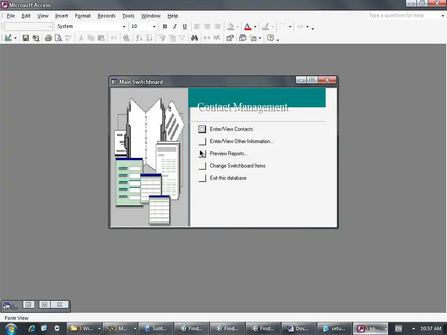Open the Tools menu
This screenshot has height=335, width=447.
[x=128, y=16]
